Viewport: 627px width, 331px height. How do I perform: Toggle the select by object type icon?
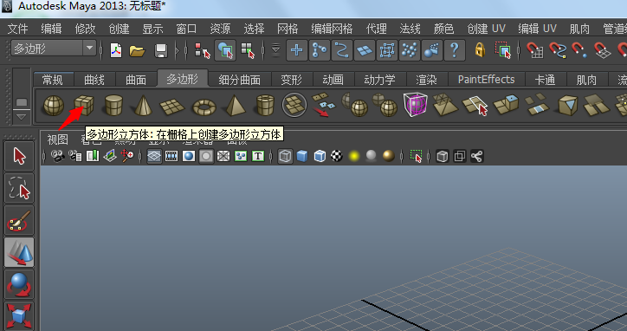tap(225, 50)
